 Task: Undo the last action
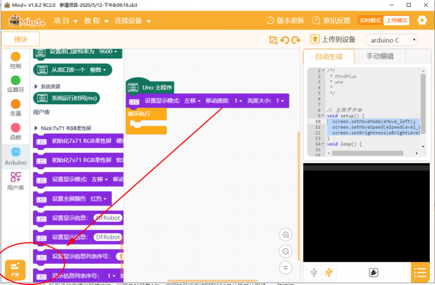[x=285, y=41]
